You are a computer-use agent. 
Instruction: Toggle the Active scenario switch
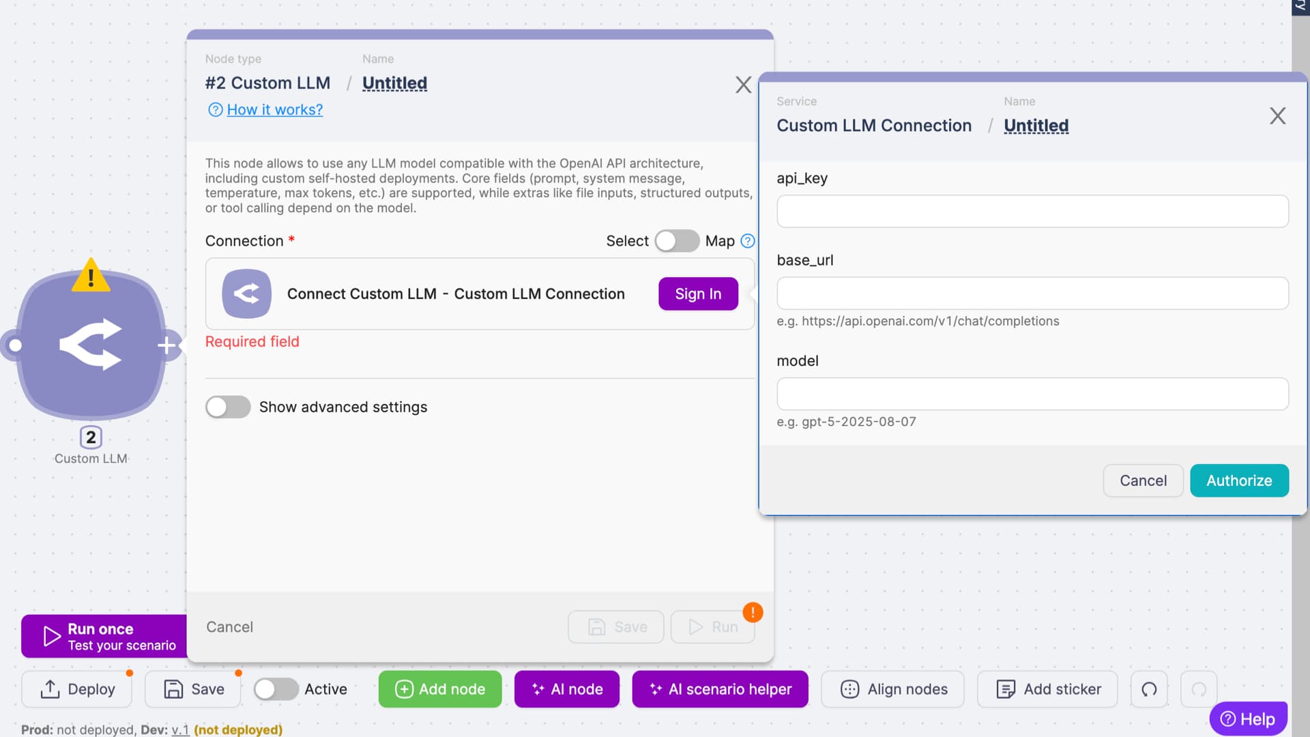point(276,689)
